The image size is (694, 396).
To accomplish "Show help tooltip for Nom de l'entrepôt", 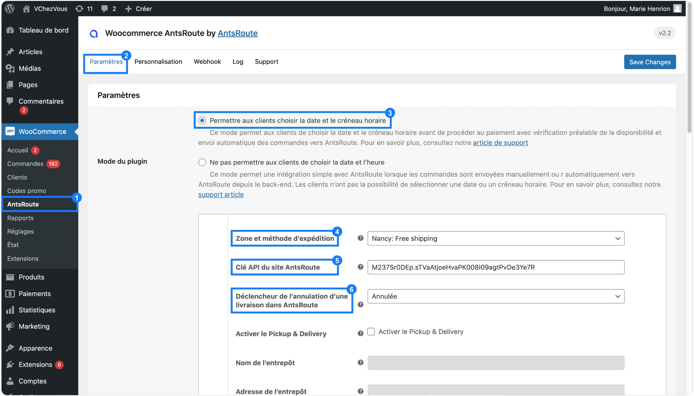I will 360,362.
